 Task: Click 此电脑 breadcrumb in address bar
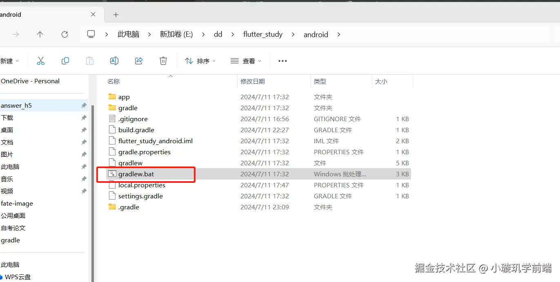point(129,35)
